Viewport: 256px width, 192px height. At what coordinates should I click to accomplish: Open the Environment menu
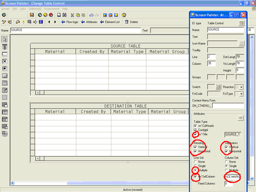point(52,8)
